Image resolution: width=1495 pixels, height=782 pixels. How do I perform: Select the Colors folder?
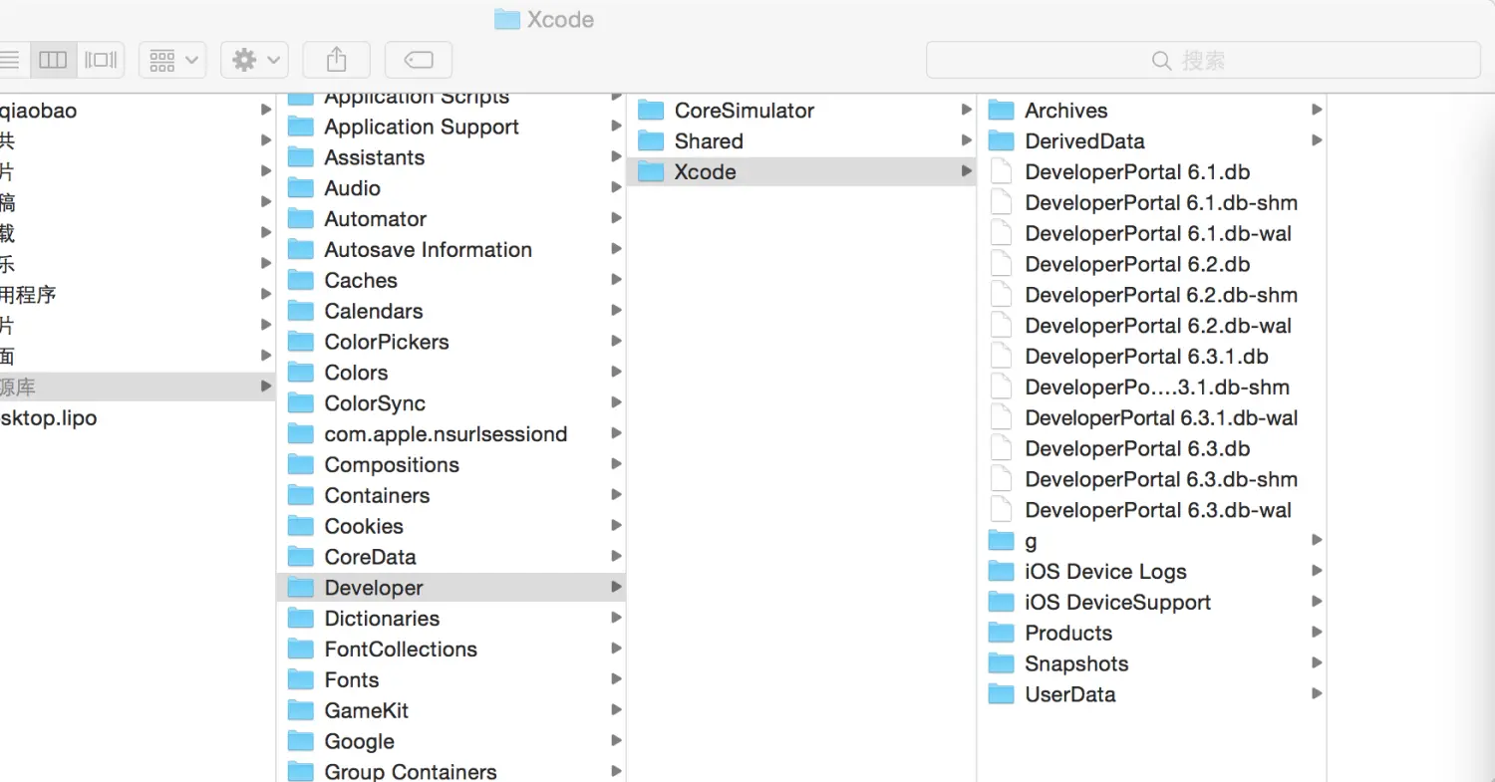[450, 373]
